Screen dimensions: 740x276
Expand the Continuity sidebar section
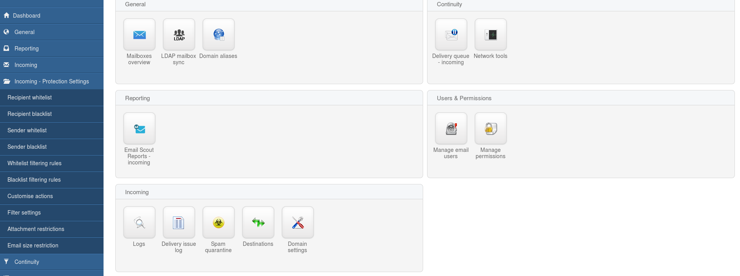click(52, 262)
